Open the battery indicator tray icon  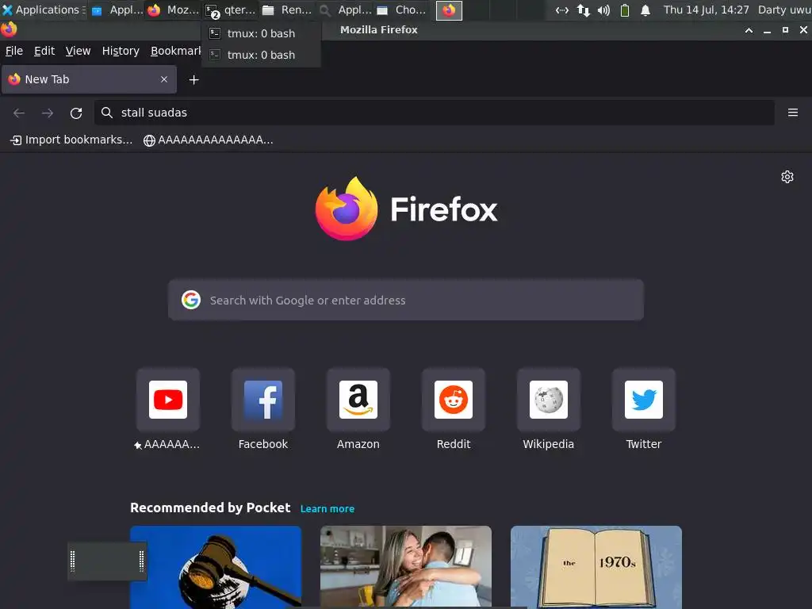point(625,10)
